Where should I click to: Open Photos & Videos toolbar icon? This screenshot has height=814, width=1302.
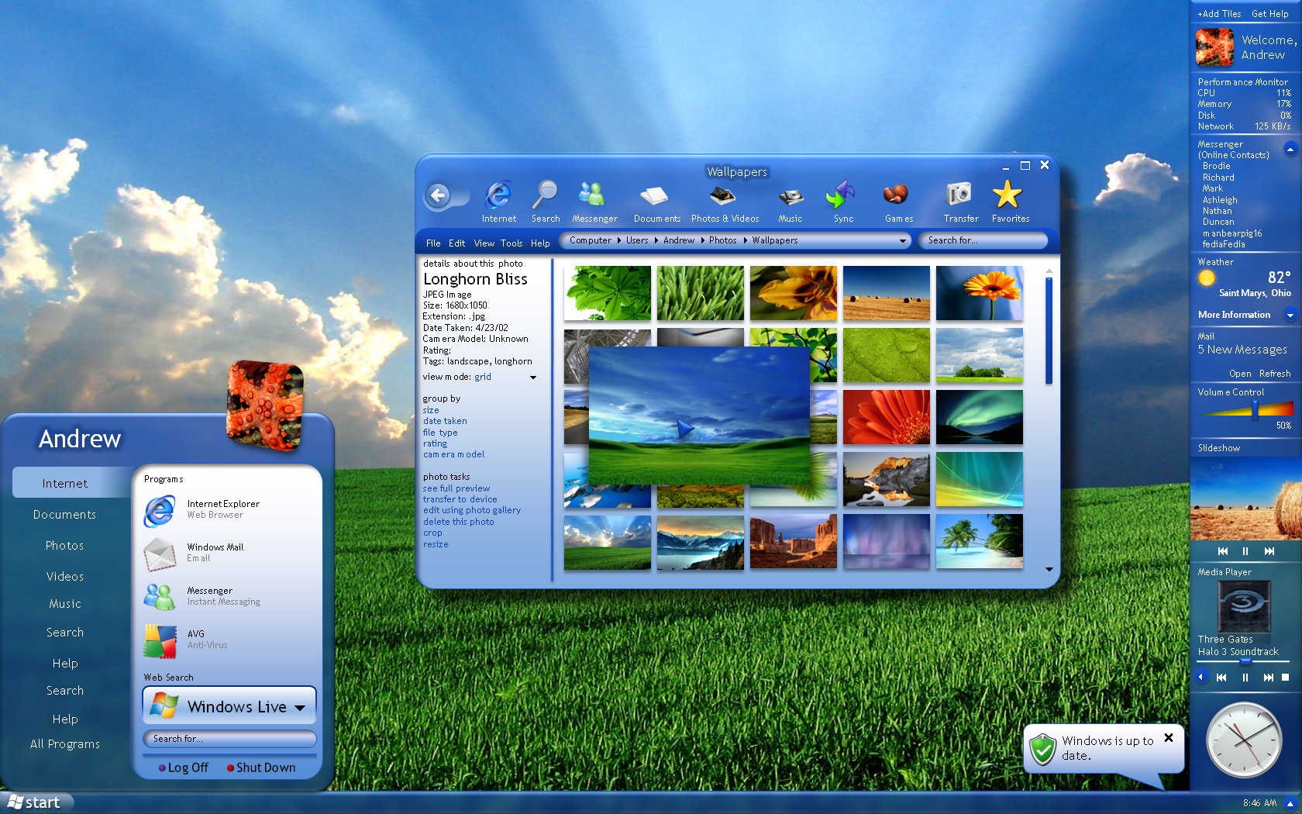(725, 202)
